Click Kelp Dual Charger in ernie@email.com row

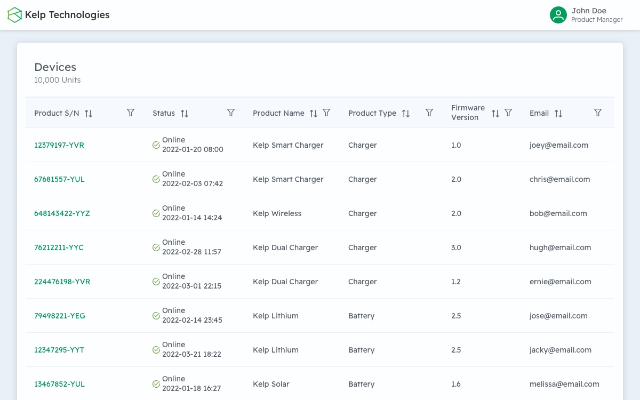pos(285,282)
